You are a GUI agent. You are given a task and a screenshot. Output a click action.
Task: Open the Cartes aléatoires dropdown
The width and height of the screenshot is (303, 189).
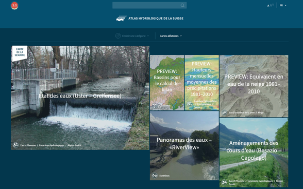[171, 36]
